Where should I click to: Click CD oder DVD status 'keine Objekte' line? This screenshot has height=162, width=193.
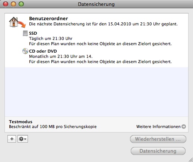point(100,62)
